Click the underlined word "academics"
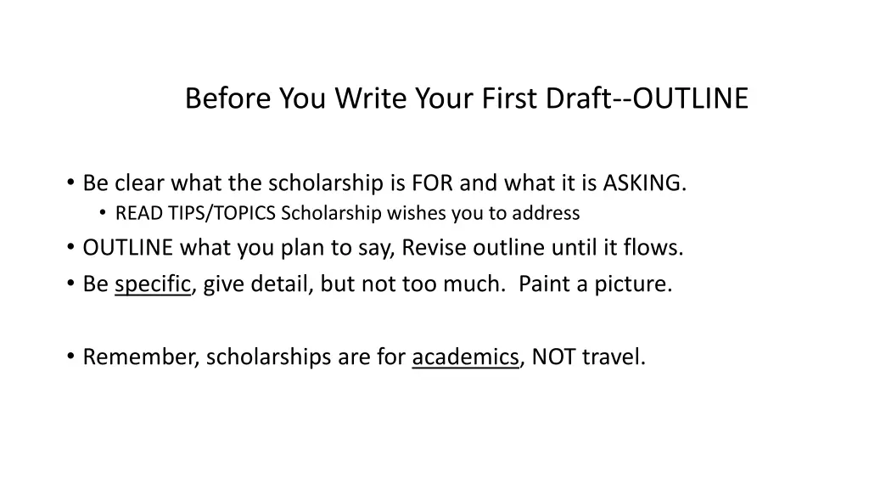Viewport: 869px width, 489px height. [465, 357]
